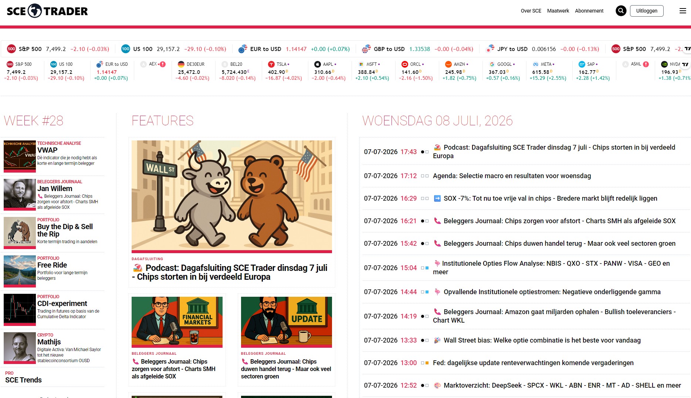
Task: Click S&P 500 price 7,499.2 in tile row
Action: click(16, 72)
